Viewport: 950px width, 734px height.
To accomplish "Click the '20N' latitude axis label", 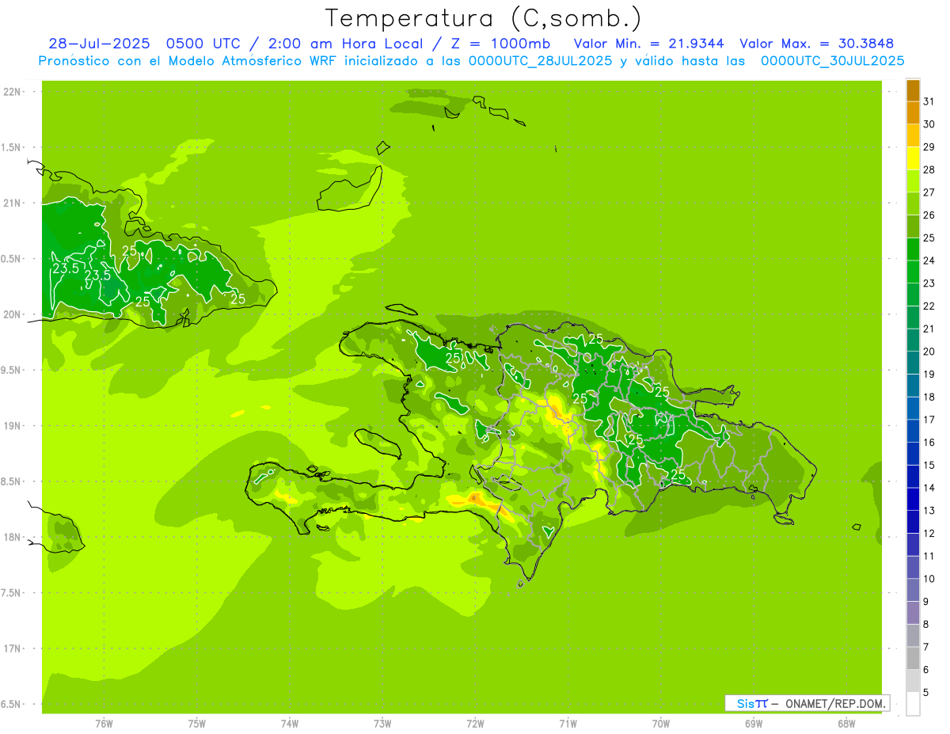I will point(13,314).
